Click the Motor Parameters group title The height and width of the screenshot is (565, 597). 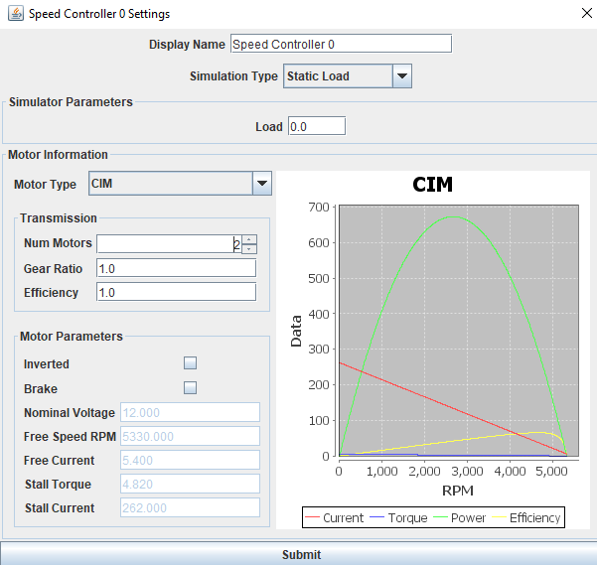point(72,337)
